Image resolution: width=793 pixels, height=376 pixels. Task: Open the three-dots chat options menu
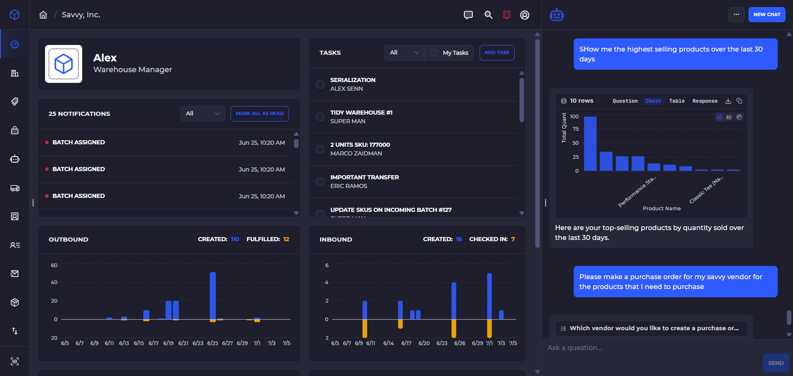pyautogui.click(x=736, y=14)
